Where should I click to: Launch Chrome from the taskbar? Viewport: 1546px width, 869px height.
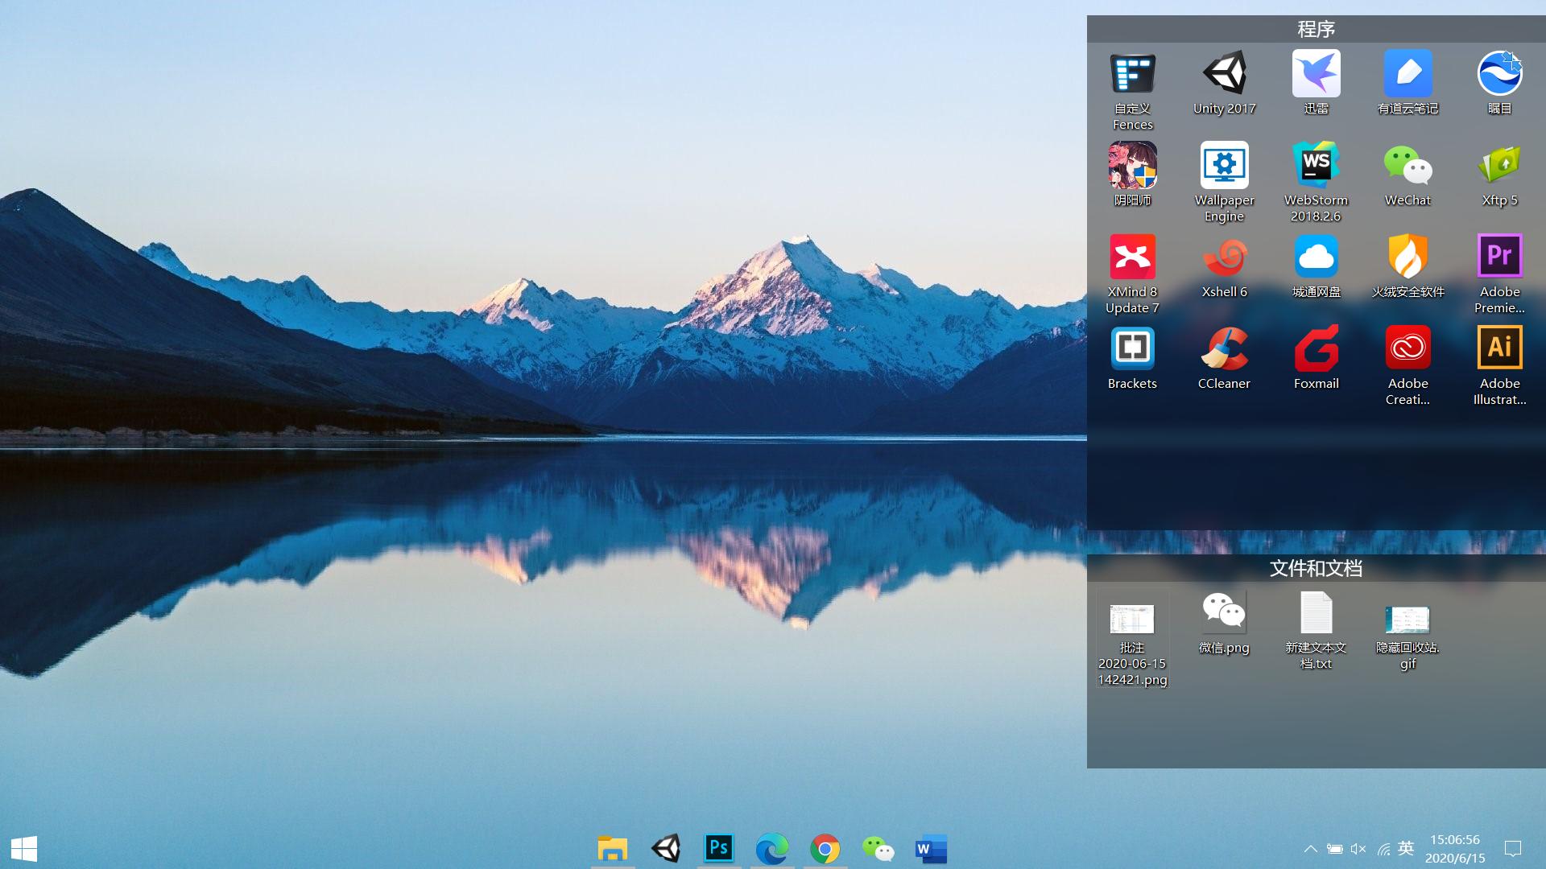826,847
